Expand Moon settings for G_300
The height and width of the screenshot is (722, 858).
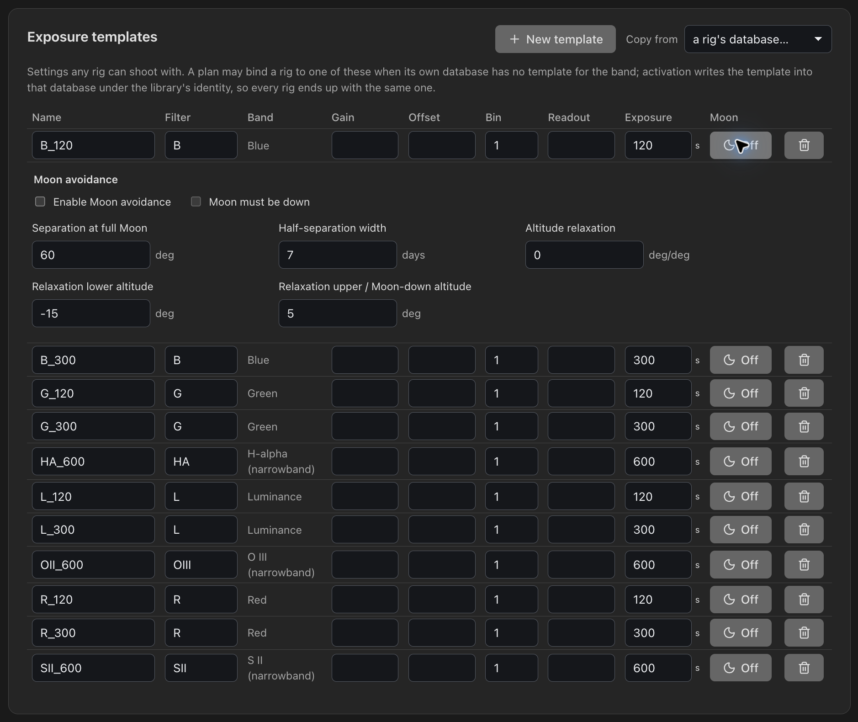point(741,426)
